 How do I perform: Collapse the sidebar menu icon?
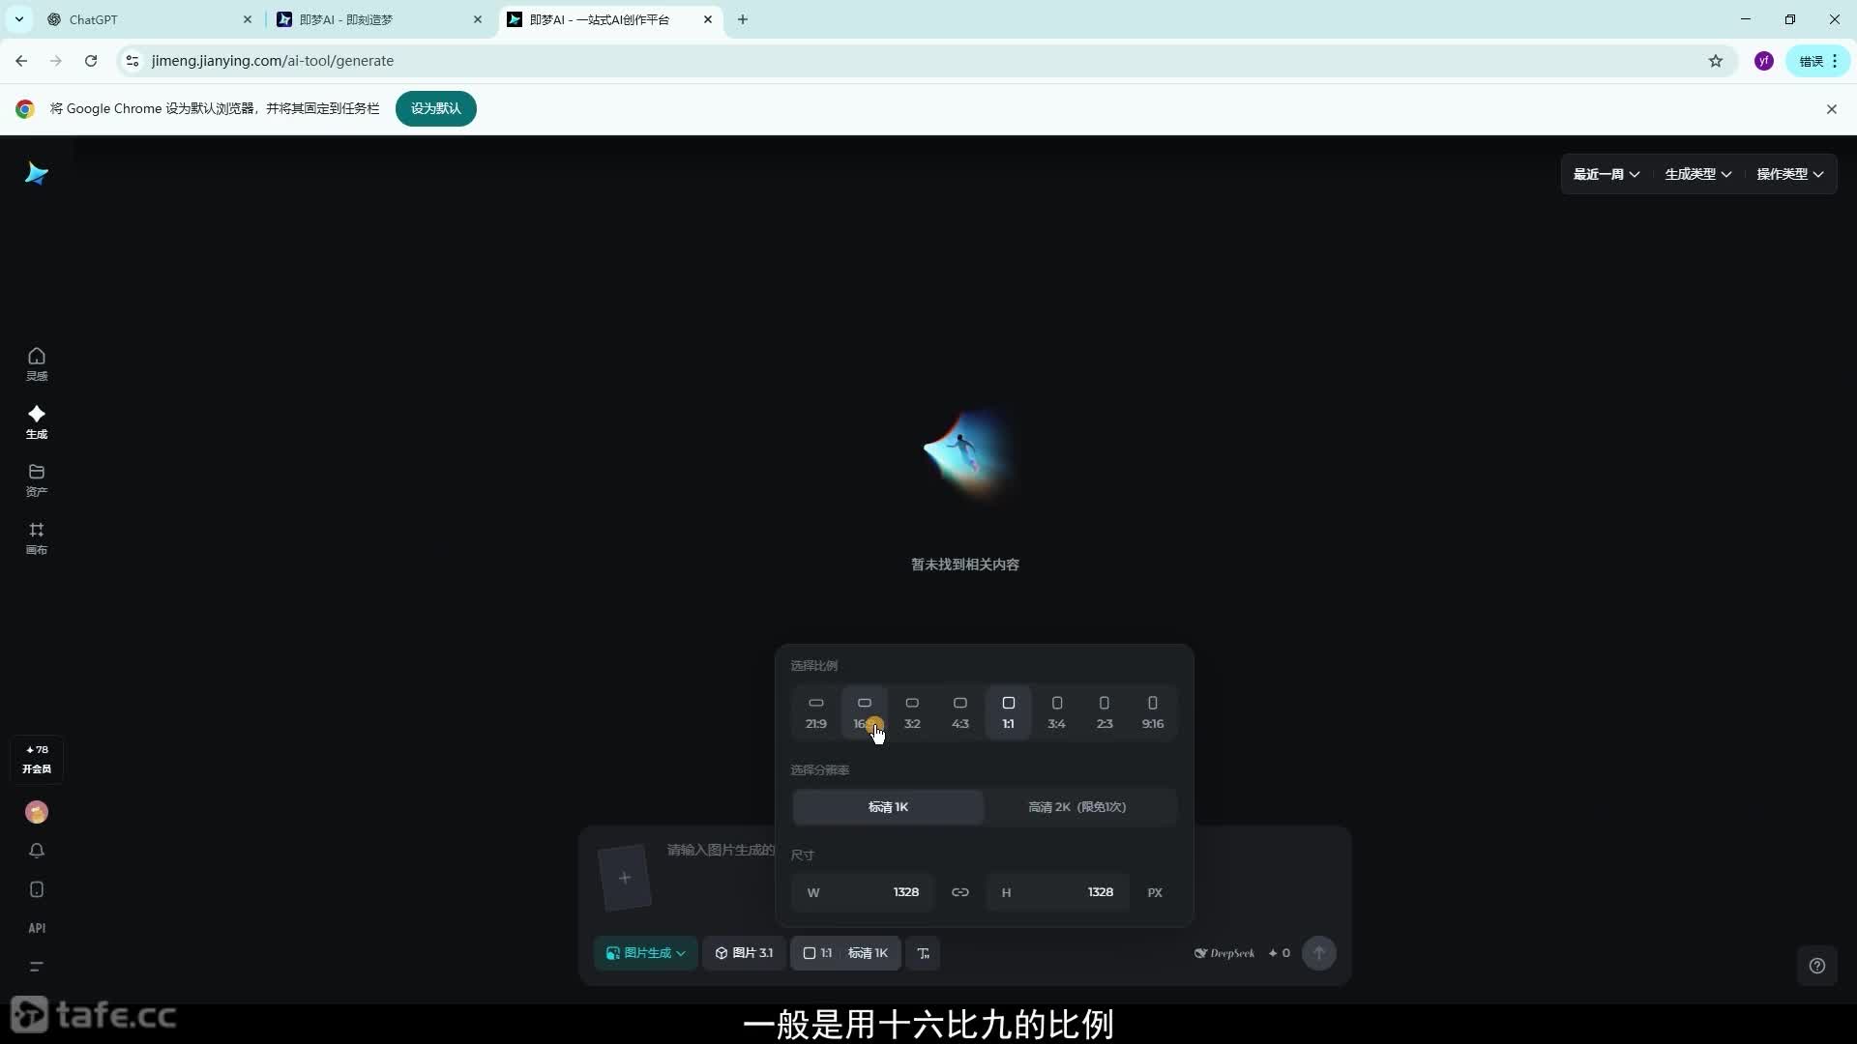coord(37,967)
